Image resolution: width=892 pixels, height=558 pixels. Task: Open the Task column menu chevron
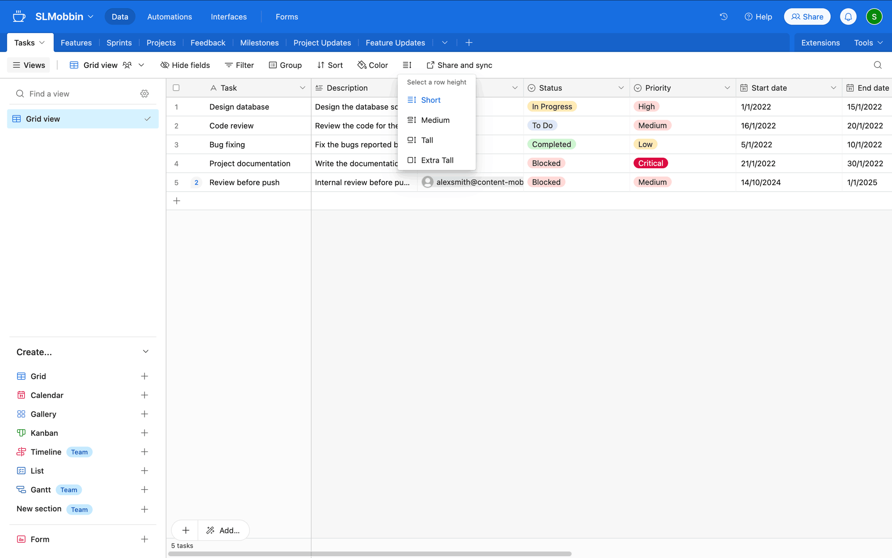point(302,88)
